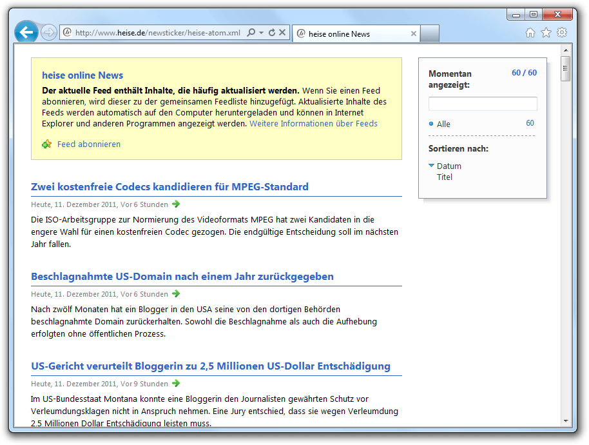Screen dimensions: 589x445
Task: Click the heise.de URL address field
Action: (158, 33)
